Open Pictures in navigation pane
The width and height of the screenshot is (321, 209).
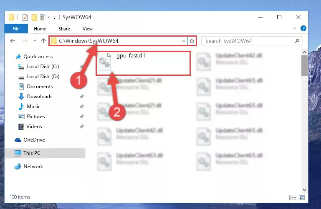pyautogui.click(x=36, y=117)
